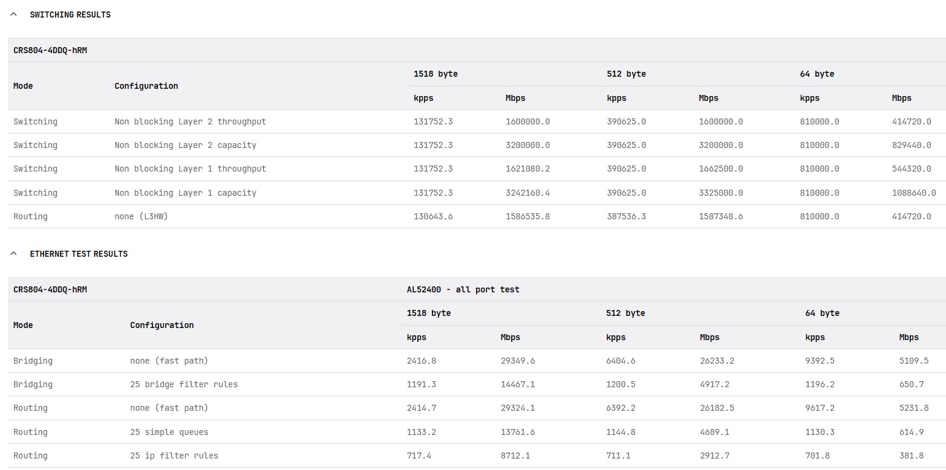946x470 pixels.
Task: Click the Non blocking Layer 1 throughput cell
Action: (190, 169)
